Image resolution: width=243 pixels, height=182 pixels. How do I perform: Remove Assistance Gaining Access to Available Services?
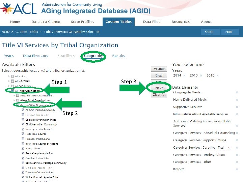237,126
